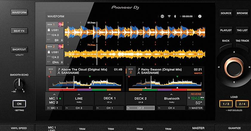Expand the Bluetooth channel chevron

pyautogui.click(x=172, y=94)
